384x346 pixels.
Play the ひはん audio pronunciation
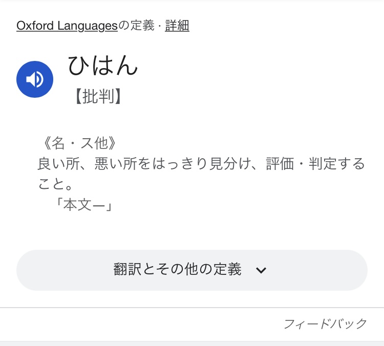tap(35, 79)
